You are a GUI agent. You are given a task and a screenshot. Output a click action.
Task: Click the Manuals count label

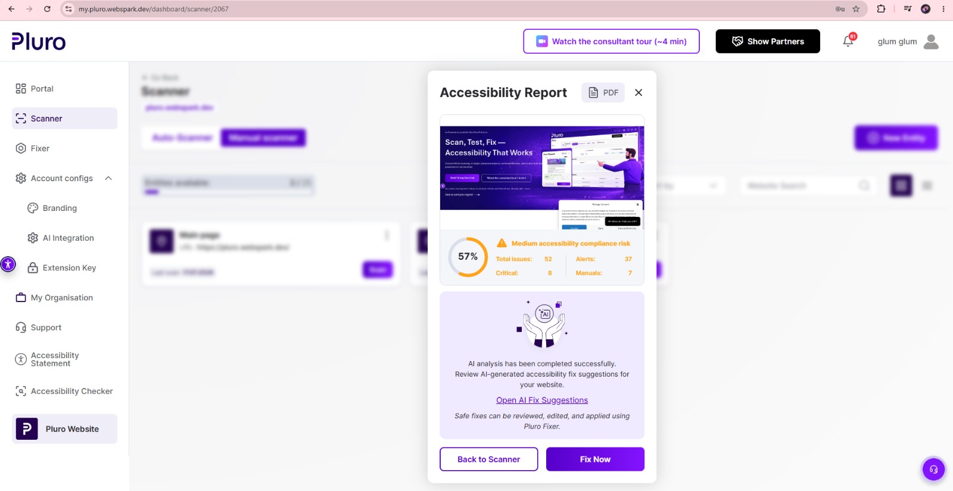[x=588, y=273]
